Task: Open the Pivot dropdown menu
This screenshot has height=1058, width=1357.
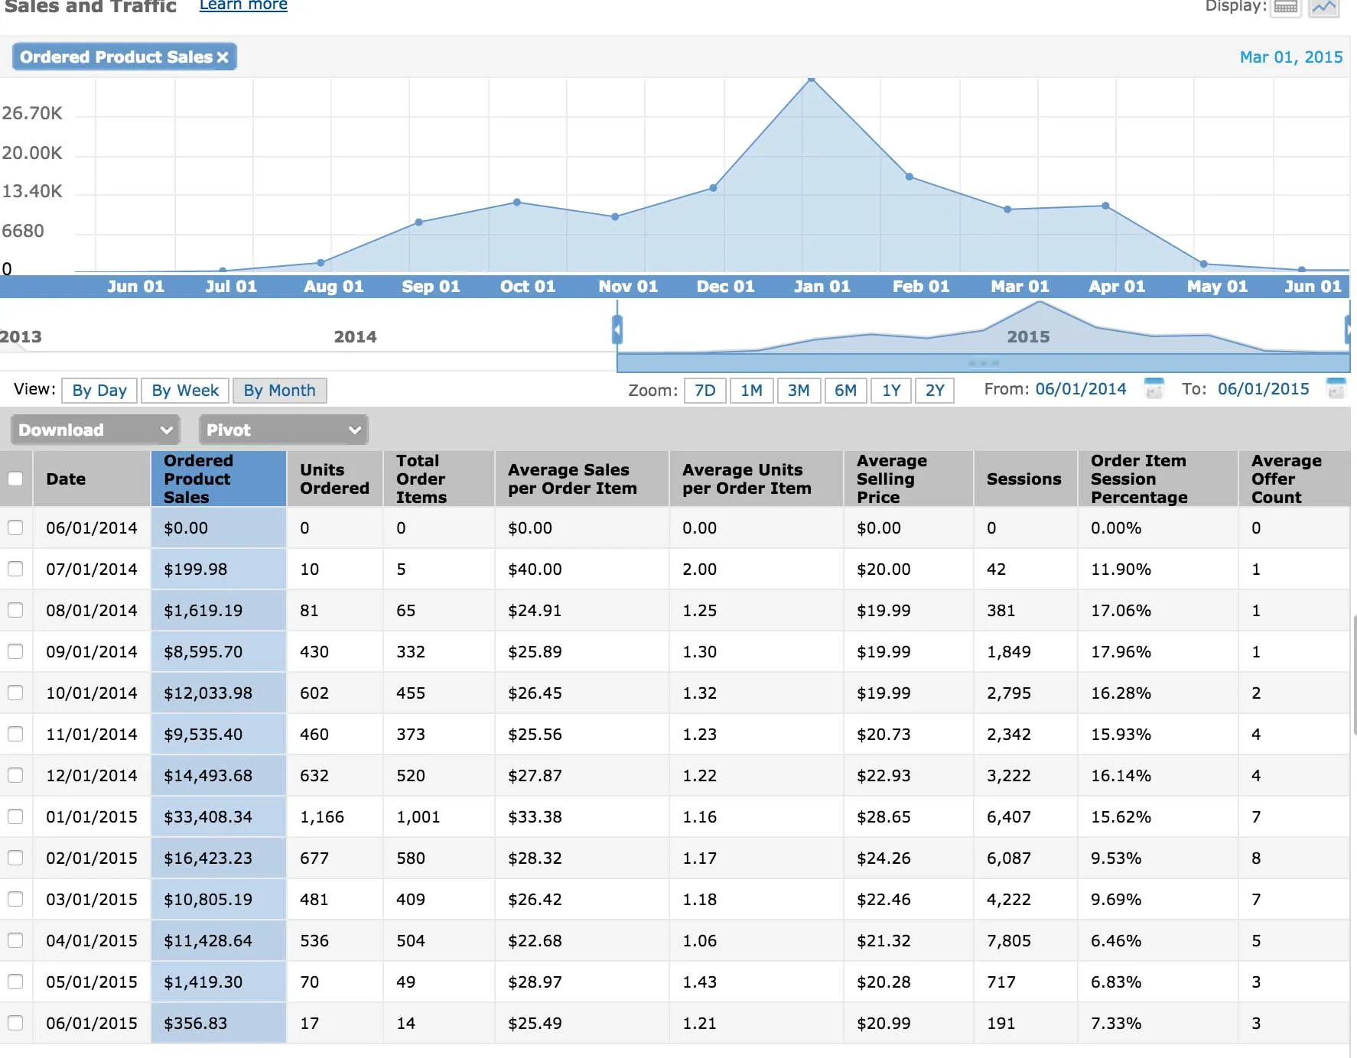Action: coord(283,430)
